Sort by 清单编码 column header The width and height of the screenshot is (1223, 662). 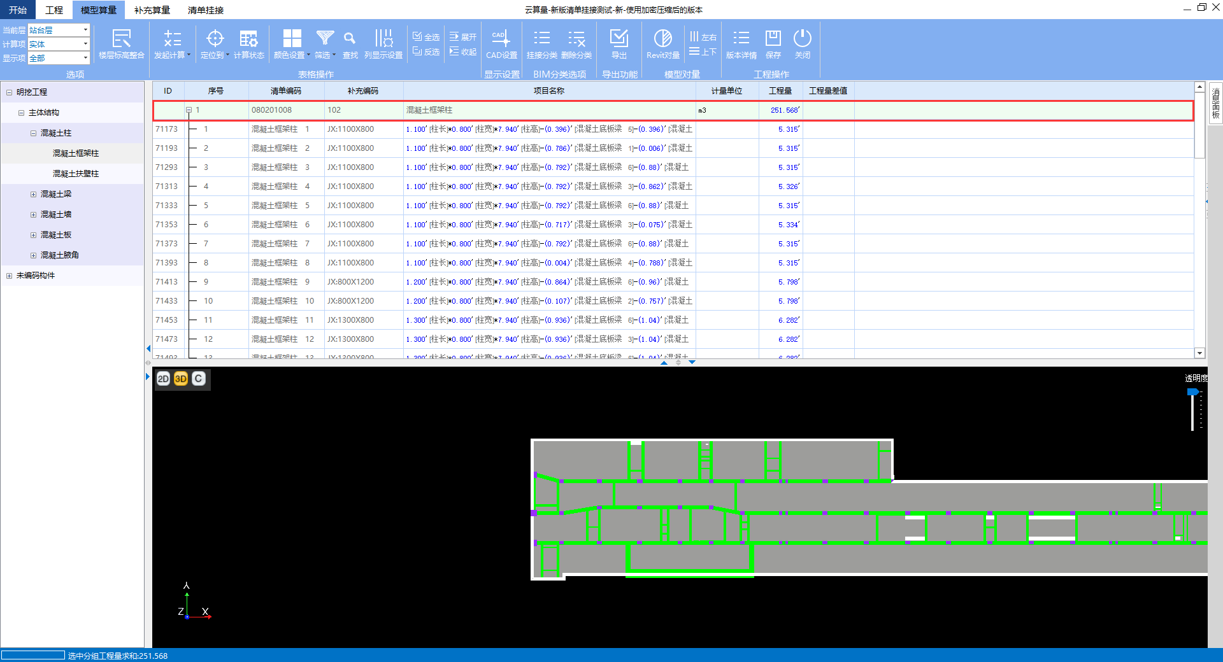(x=286, y=90)
